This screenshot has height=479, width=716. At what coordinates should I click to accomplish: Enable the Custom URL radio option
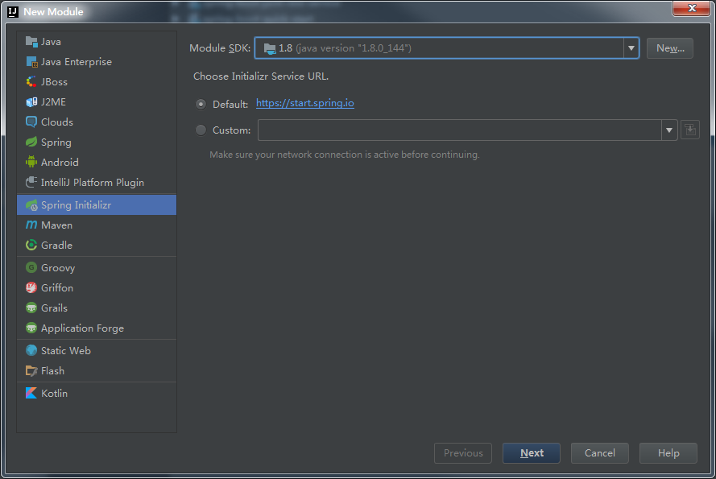click(201, 130)
